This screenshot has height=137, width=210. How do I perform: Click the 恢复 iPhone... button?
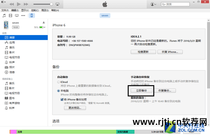tap(170, 52)
